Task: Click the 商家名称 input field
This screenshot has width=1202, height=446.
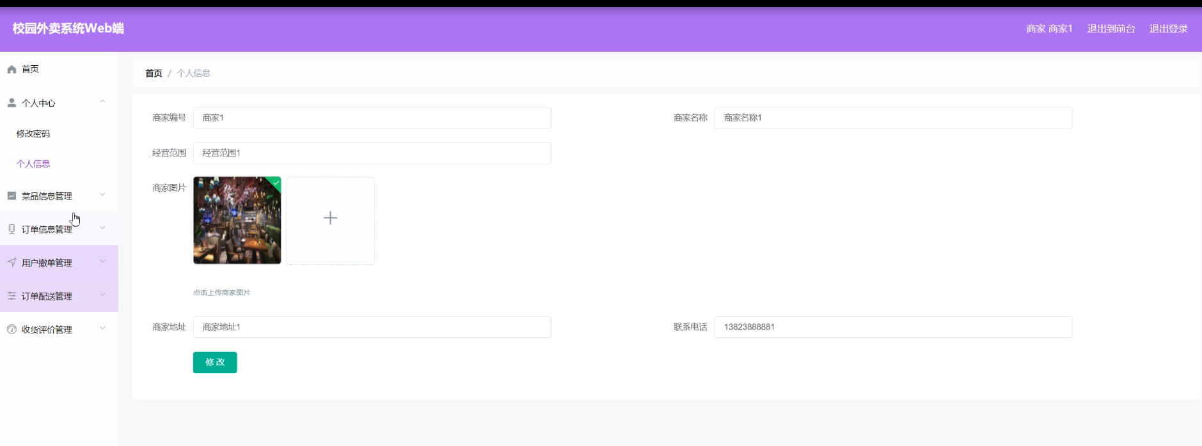Action: (893, 118)
